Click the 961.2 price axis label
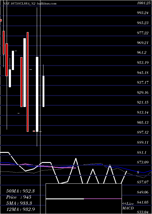 click(x=142, y=53)
